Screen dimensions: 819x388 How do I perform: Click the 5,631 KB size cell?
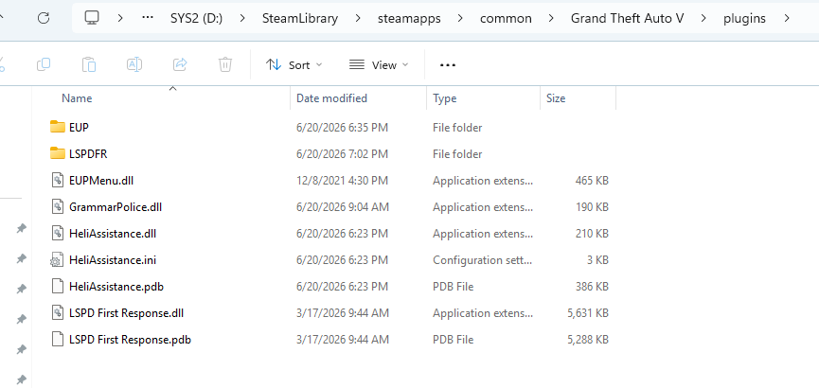point(588,313)
